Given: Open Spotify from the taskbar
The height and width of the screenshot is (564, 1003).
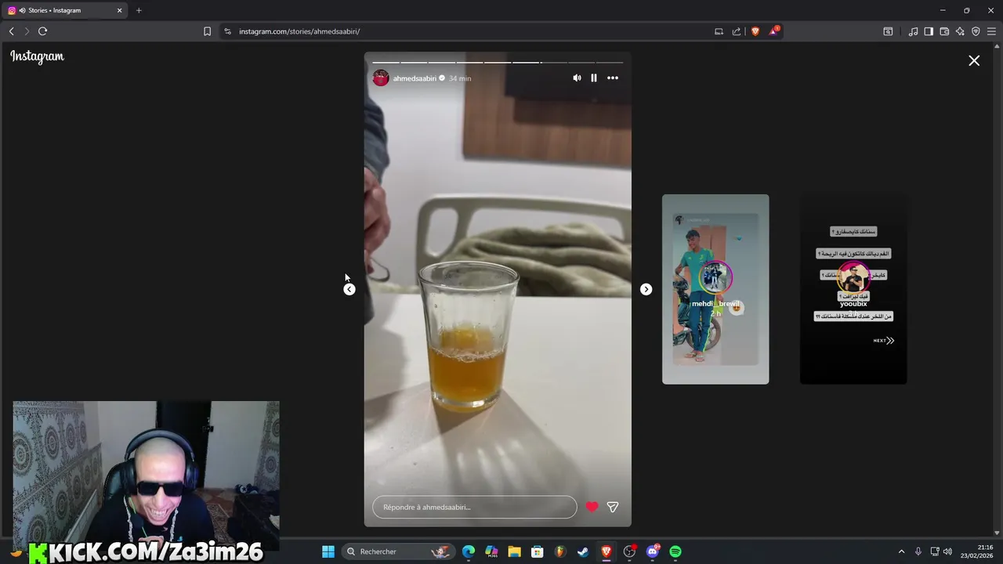Looking at the screenshot, I should tap(675, 551).
